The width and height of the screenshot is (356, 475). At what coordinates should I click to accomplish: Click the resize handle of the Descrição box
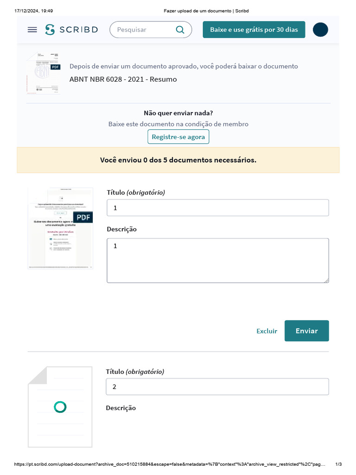(326, 280)
